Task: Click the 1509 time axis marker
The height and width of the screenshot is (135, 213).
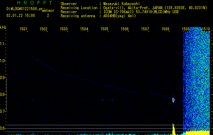Action: tap(186, 29)
